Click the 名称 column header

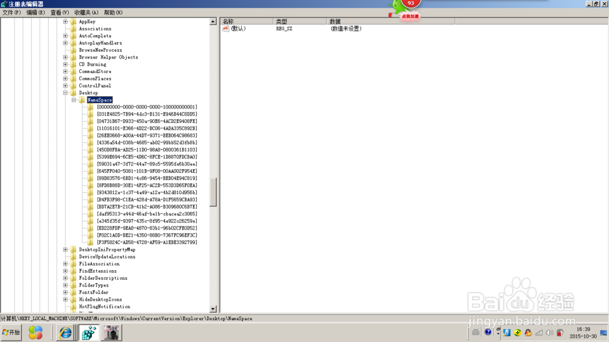tap(247, 21)
